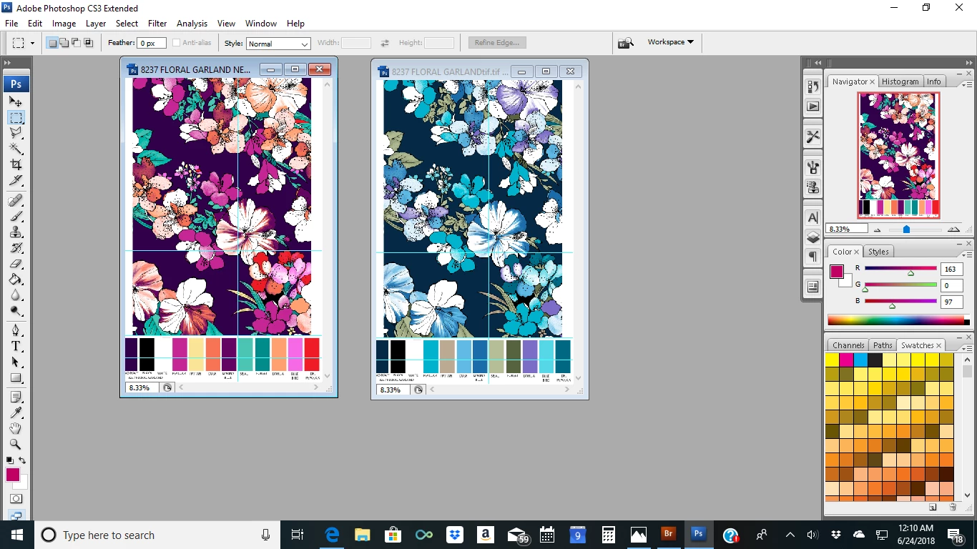Open the Workspace dropdown menu
The height and width of the screenshot is (549, 977).
(x=670, y=42)
